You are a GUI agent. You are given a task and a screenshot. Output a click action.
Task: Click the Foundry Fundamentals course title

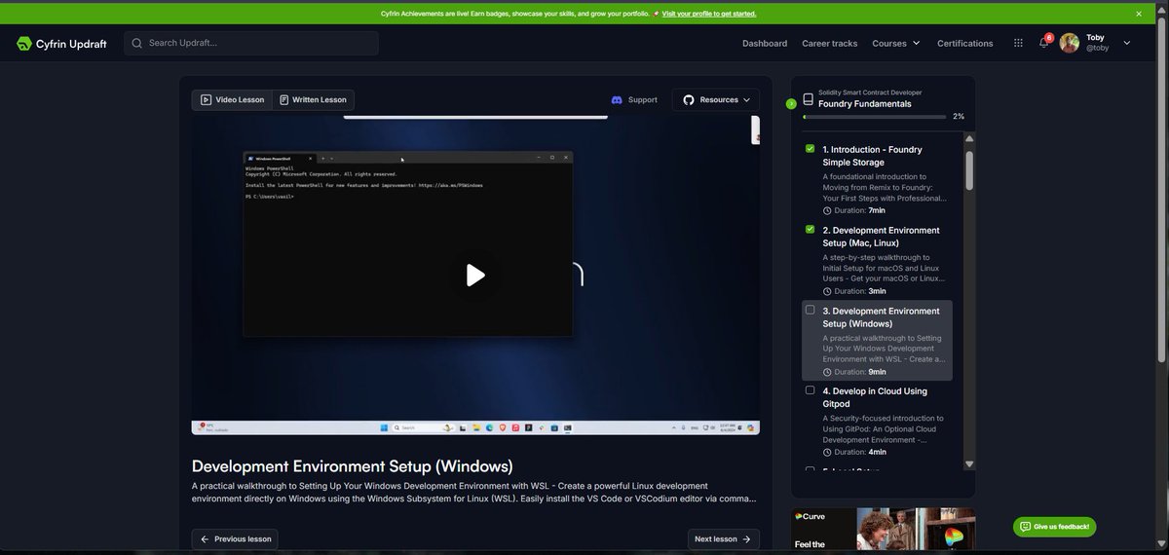pos(865,104)
